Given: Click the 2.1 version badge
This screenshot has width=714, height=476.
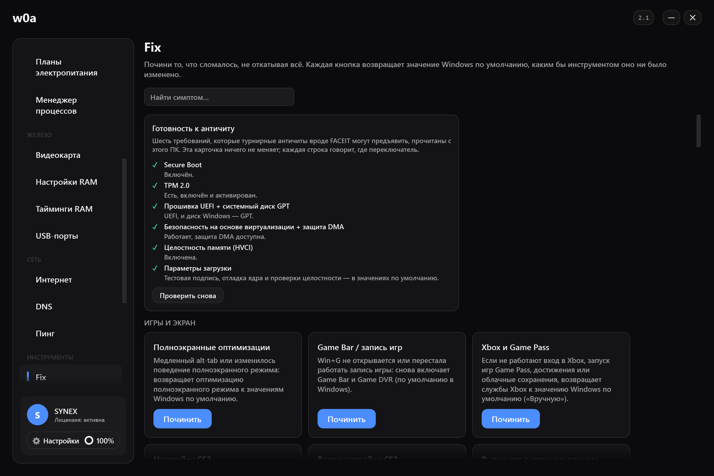Looking at the screenshot, I should (x=644, y=18).
